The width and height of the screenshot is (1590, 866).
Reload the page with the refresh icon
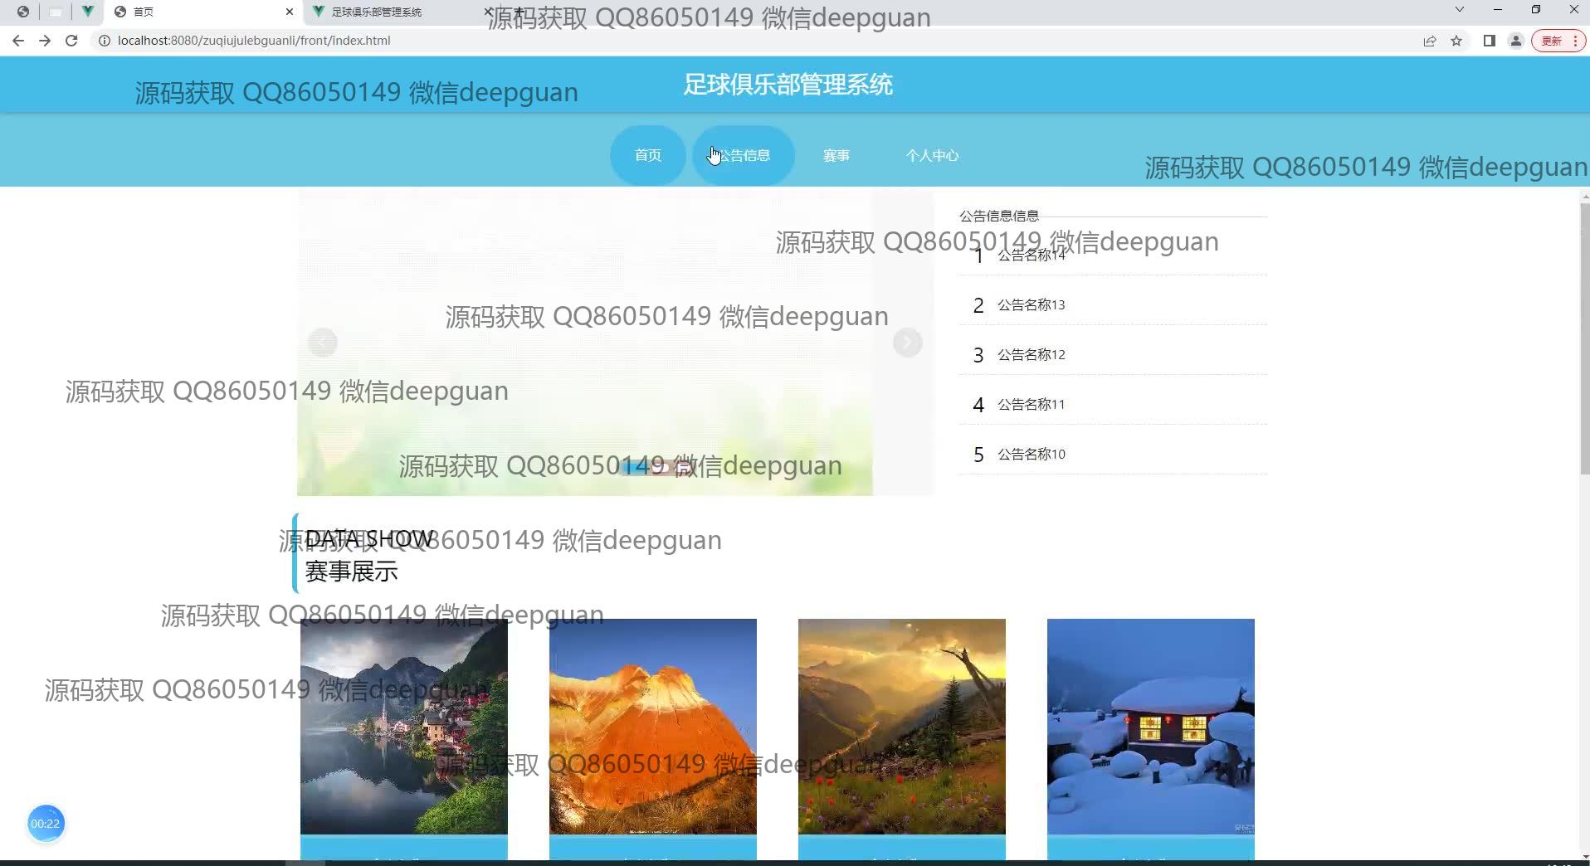point(71,41)
